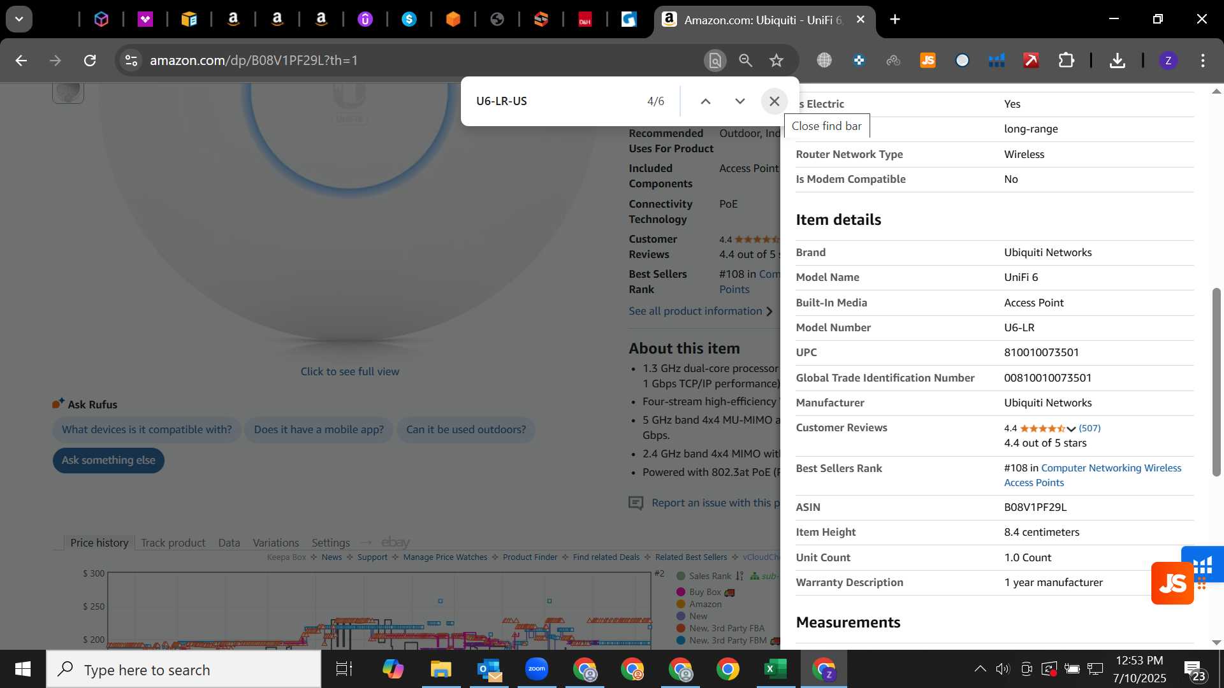This screenshot has height=688, width=1224.
Task: Open Keepa Track product tab
Action: 173,543
